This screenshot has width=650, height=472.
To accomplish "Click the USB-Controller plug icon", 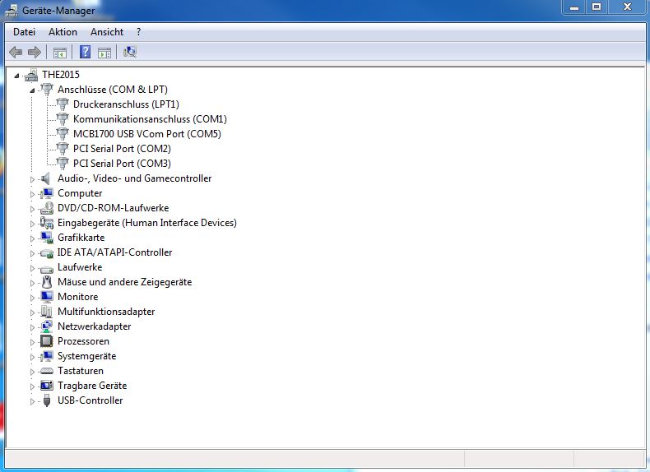I will point(47,400).
